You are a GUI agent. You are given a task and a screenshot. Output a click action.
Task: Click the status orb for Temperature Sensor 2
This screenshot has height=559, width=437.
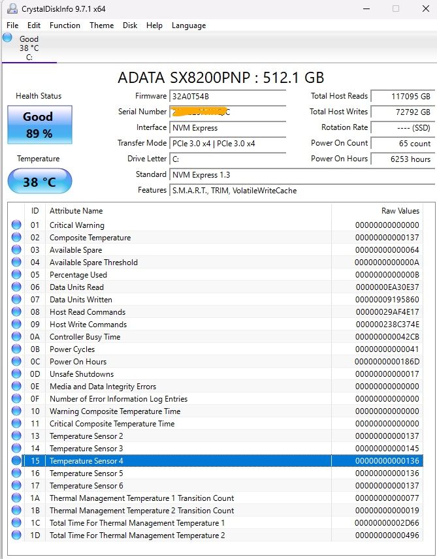coord(16,436)
